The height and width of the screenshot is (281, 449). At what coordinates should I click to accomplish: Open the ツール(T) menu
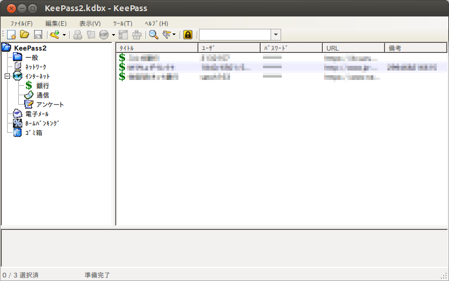pyautogui.click(x=123, y=24)
